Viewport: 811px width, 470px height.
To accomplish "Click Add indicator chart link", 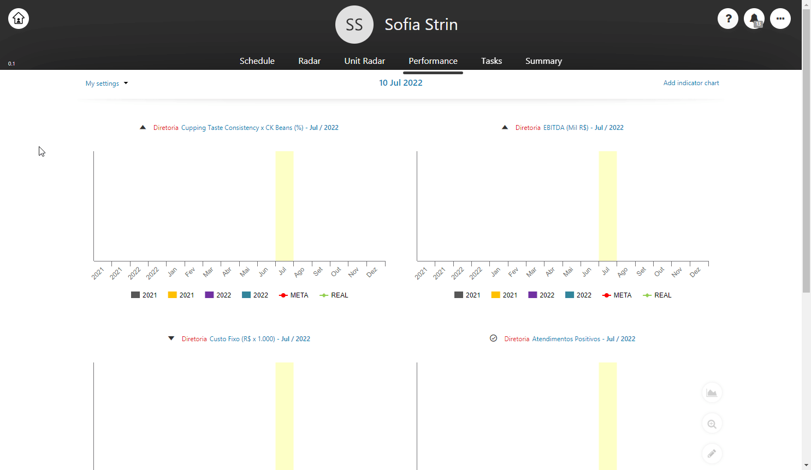I will pos(691,83).
